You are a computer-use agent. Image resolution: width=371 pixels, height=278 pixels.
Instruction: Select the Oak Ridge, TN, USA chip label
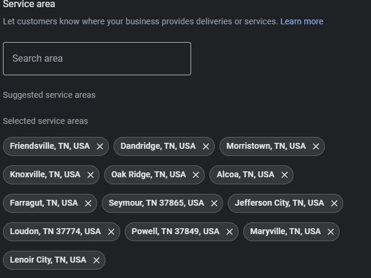pos(149,174)
